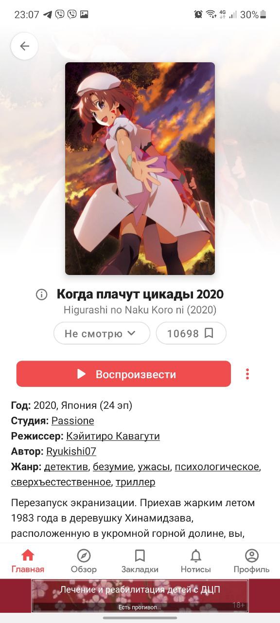This screenshot has width=280, height=623.
Task: Tap the alarm icon in status bar
Action: click(x=198, y=15)
